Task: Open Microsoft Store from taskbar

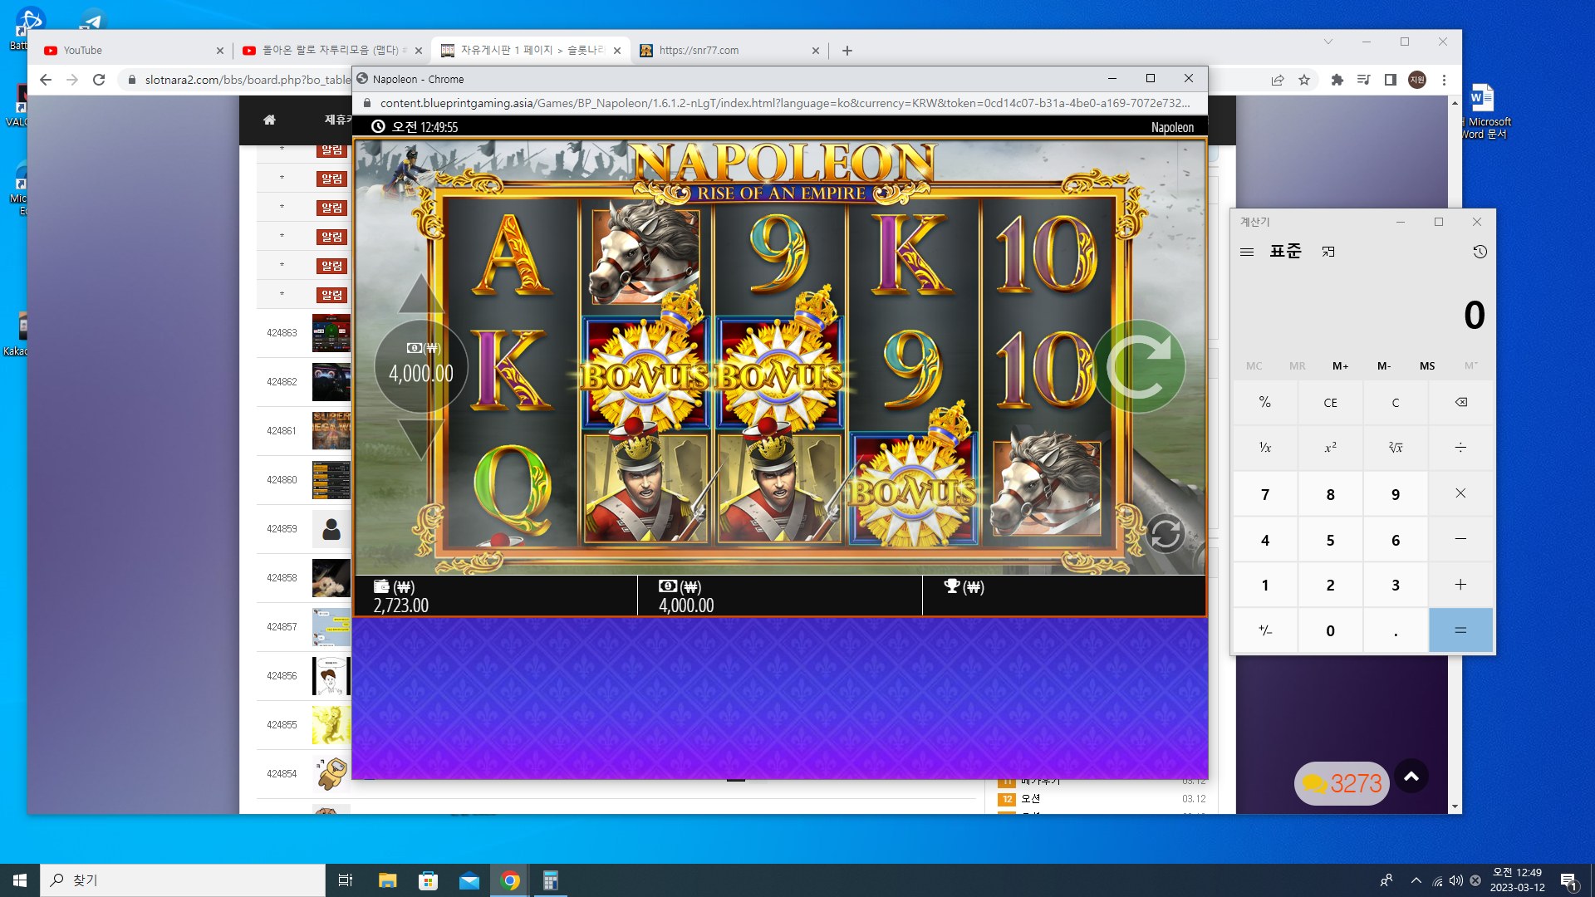Action: tap(428, 880)
